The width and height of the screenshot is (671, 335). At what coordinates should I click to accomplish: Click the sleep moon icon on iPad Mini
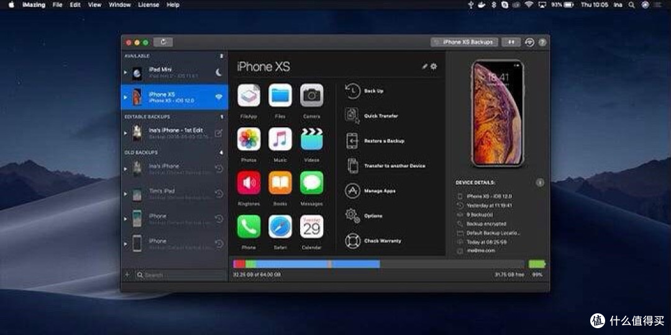(x=219, y=73)
